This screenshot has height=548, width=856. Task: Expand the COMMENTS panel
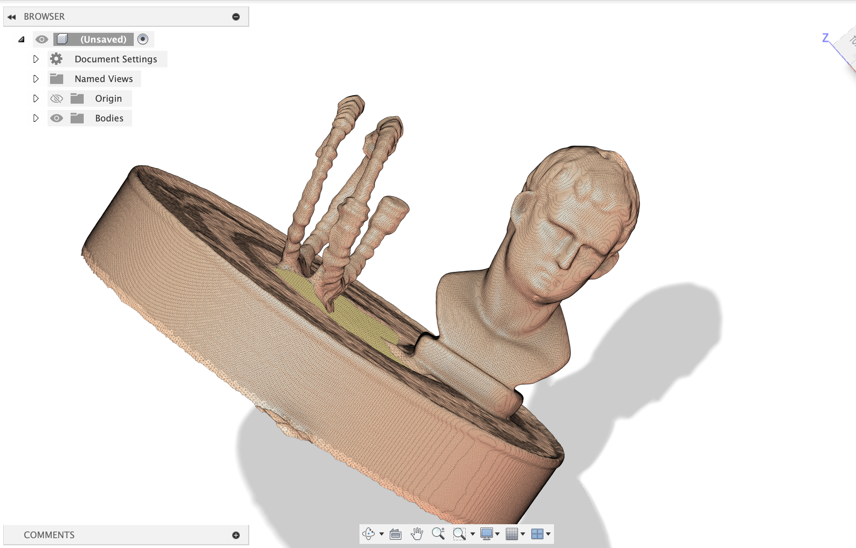[236, 535]
